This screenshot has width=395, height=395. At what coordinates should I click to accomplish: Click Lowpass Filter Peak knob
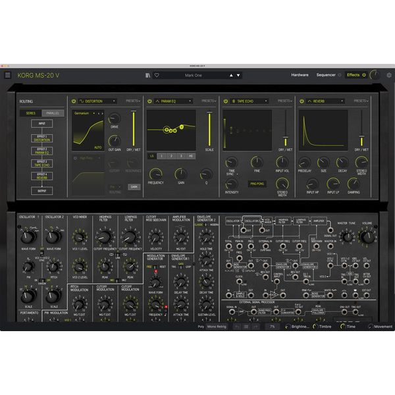130,267
